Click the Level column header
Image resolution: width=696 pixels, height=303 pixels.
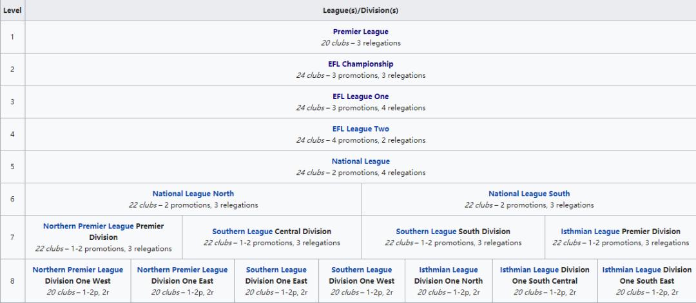12,10
